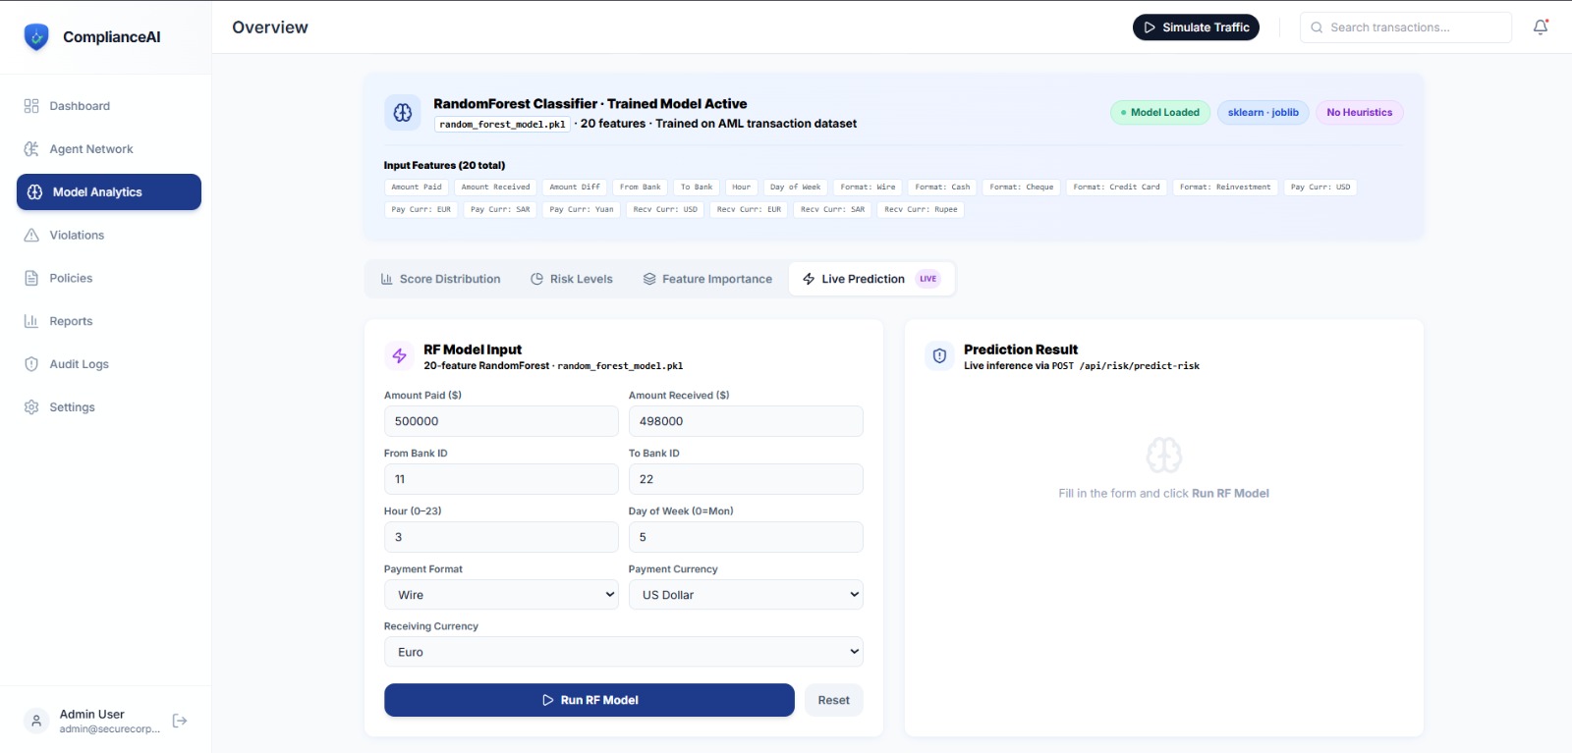Click the Simulate Traffic button
The width and height of the screenshot is (1572, 753).
1196,27
